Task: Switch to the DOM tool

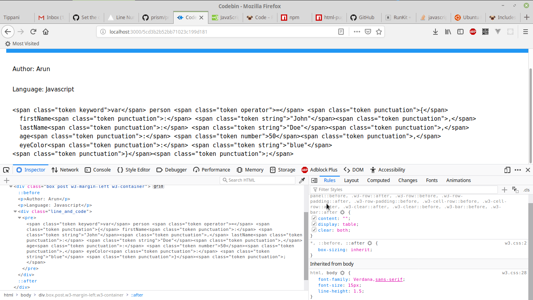Action: click(x=354, y=170)
